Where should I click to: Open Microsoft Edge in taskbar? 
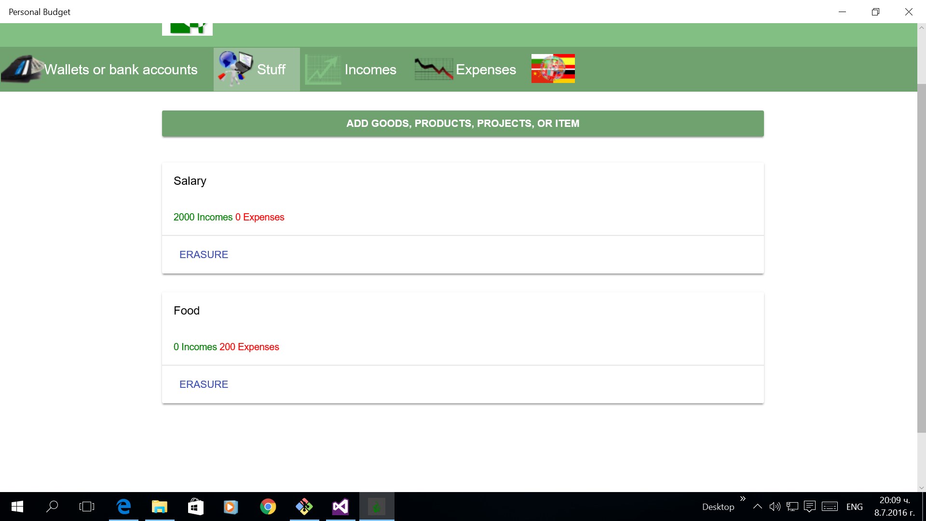tap(123, 507)
